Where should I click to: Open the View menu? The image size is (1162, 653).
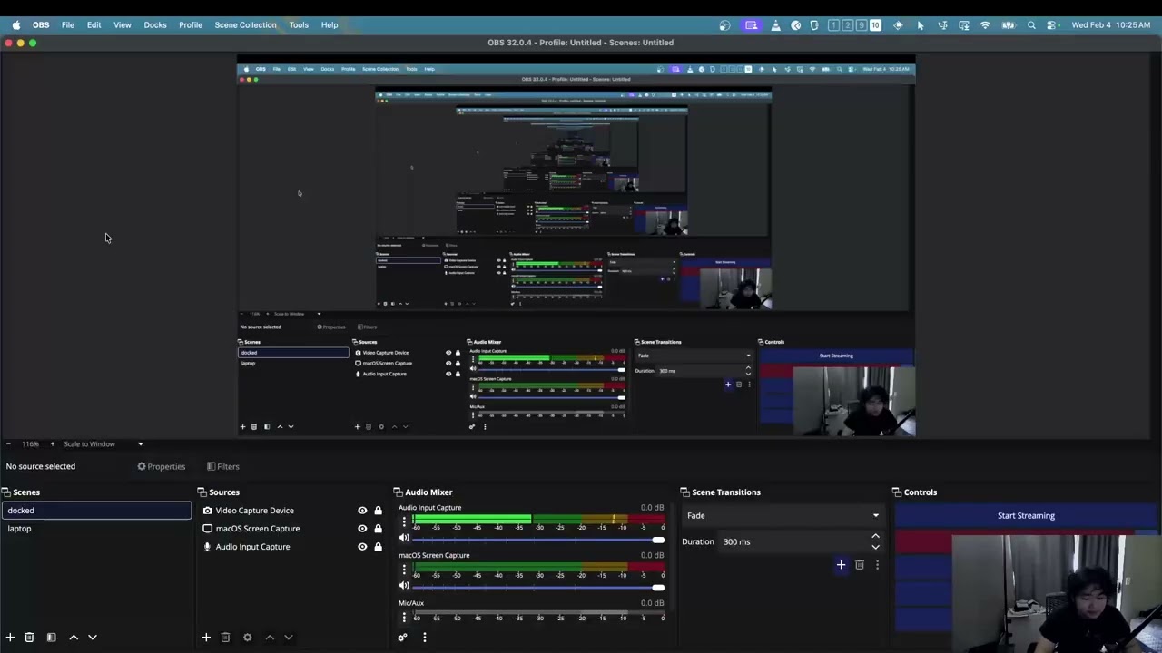[122, 25]
